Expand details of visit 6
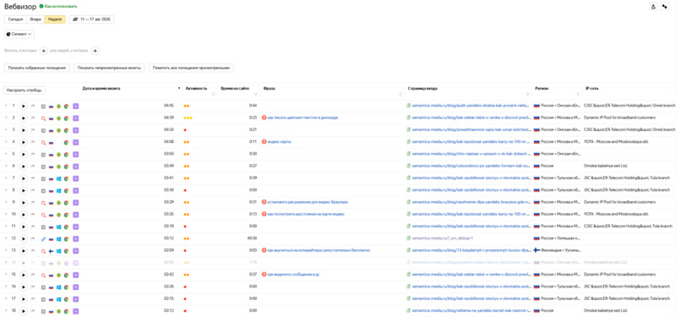Image resolution: width=676 pixels, height=317 pixels. pos(6,166)
